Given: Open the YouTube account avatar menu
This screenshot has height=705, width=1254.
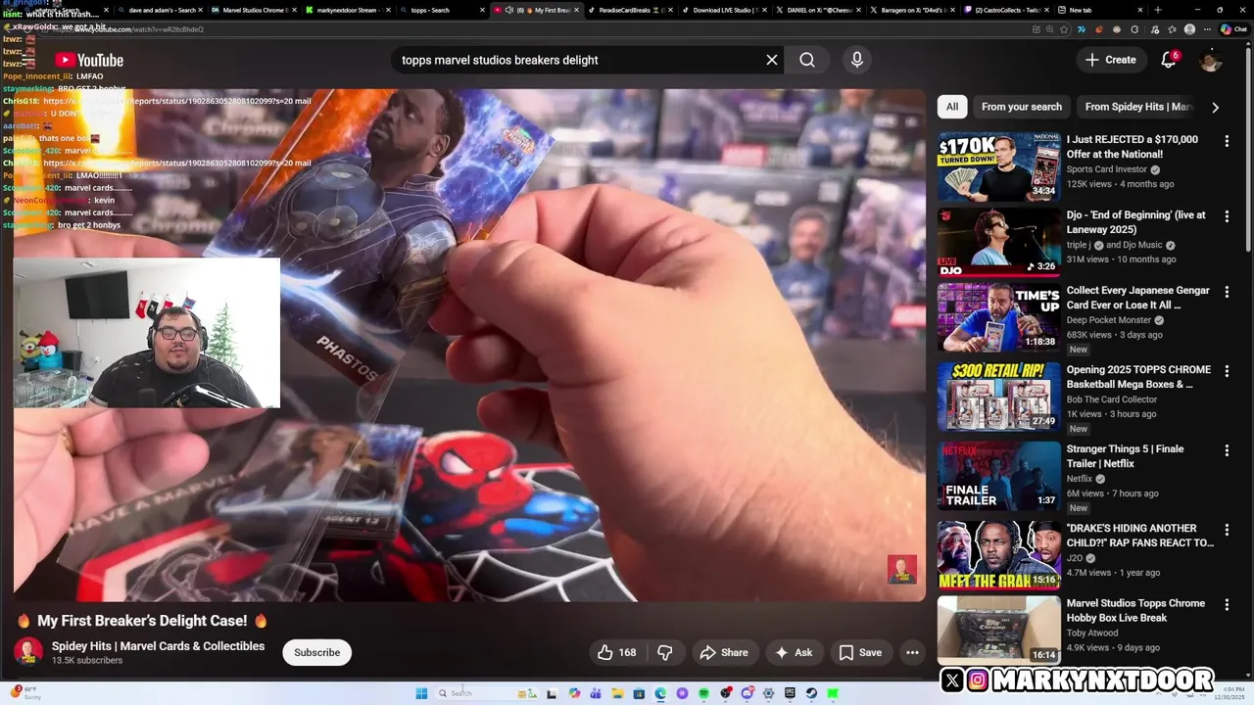Looking at the screenshot, I should point(1211,60).
